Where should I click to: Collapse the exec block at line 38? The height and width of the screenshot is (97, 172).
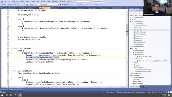[12, 19]
